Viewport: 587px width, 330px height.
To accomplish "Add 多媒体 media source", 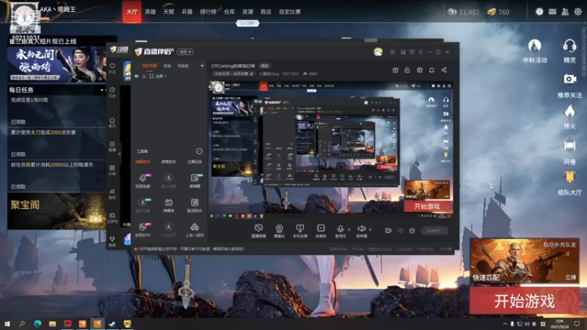I will coord(321,231).
